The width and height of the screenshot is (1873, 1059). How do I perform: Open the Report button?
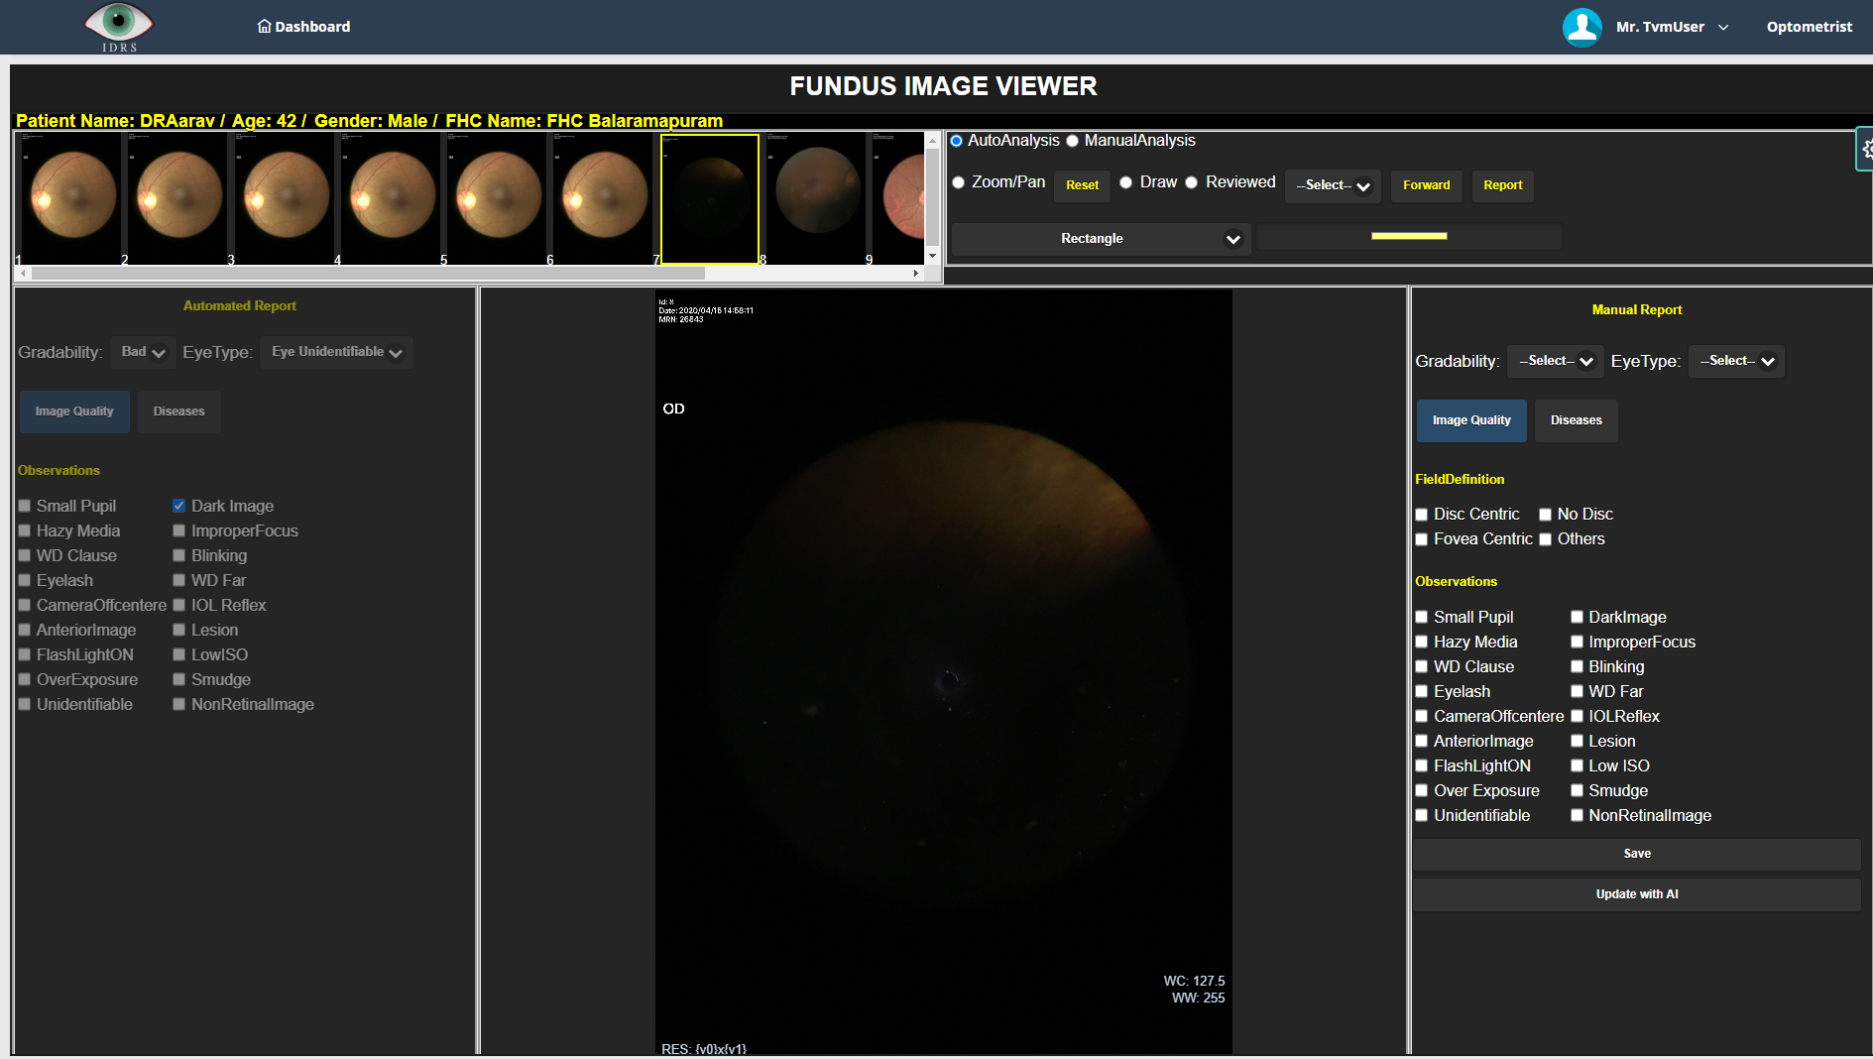point(1502,185)
